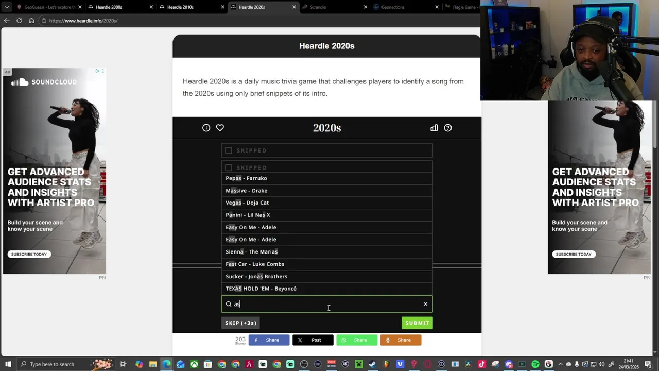Switch to Scrandle tab
Viewport: 659px width, 371px height.
[x=334, y=7]
